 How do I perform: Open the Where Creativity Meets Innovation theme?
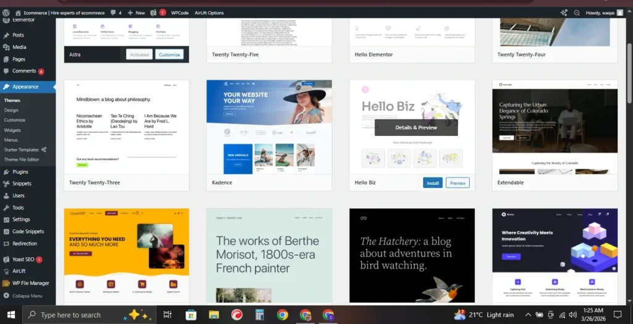tap(554, 256)
